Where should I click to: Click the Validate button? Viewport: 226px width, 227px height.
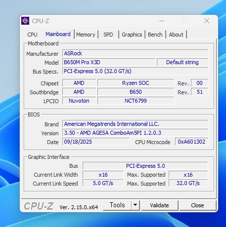[x=159, y=205]
